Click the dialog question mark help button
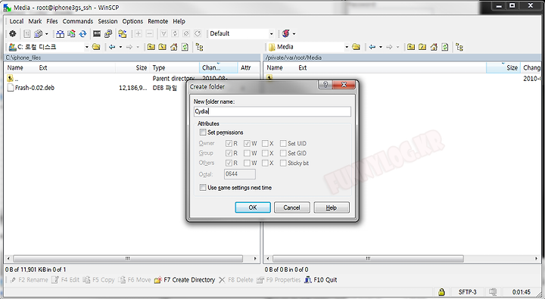This screenshot has width=545, height=299. point(325,85)
